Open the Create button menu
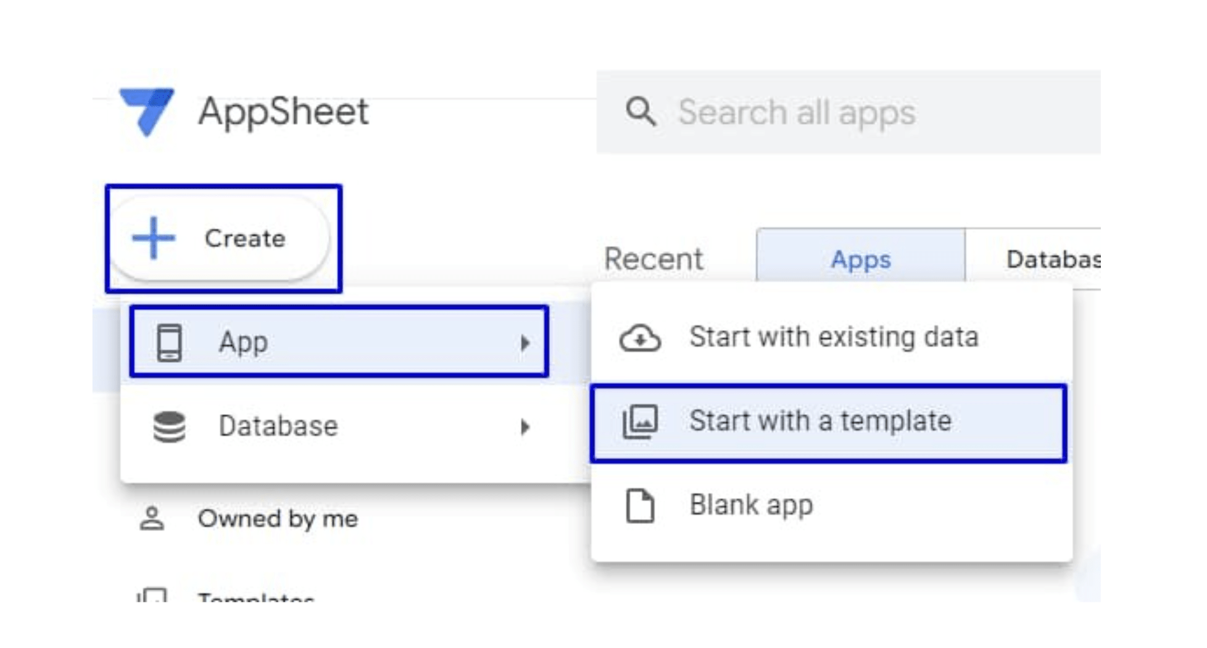The image size is (1207, 648). coord(221,238)
